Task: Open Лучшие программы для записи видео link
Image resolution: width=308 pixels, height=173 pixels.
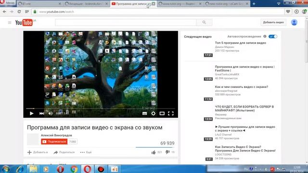Action: [245, 128]
